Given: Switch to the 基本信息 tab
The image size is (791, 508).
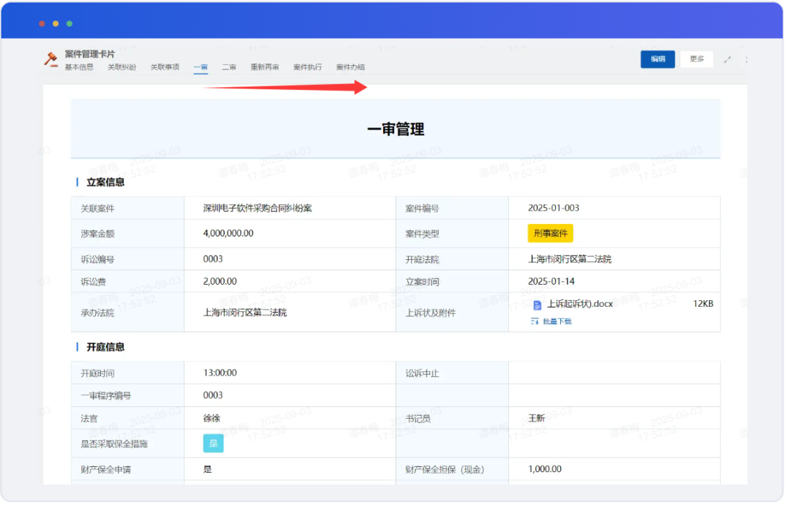Looking at the screenshot, I should coord(80,67).
